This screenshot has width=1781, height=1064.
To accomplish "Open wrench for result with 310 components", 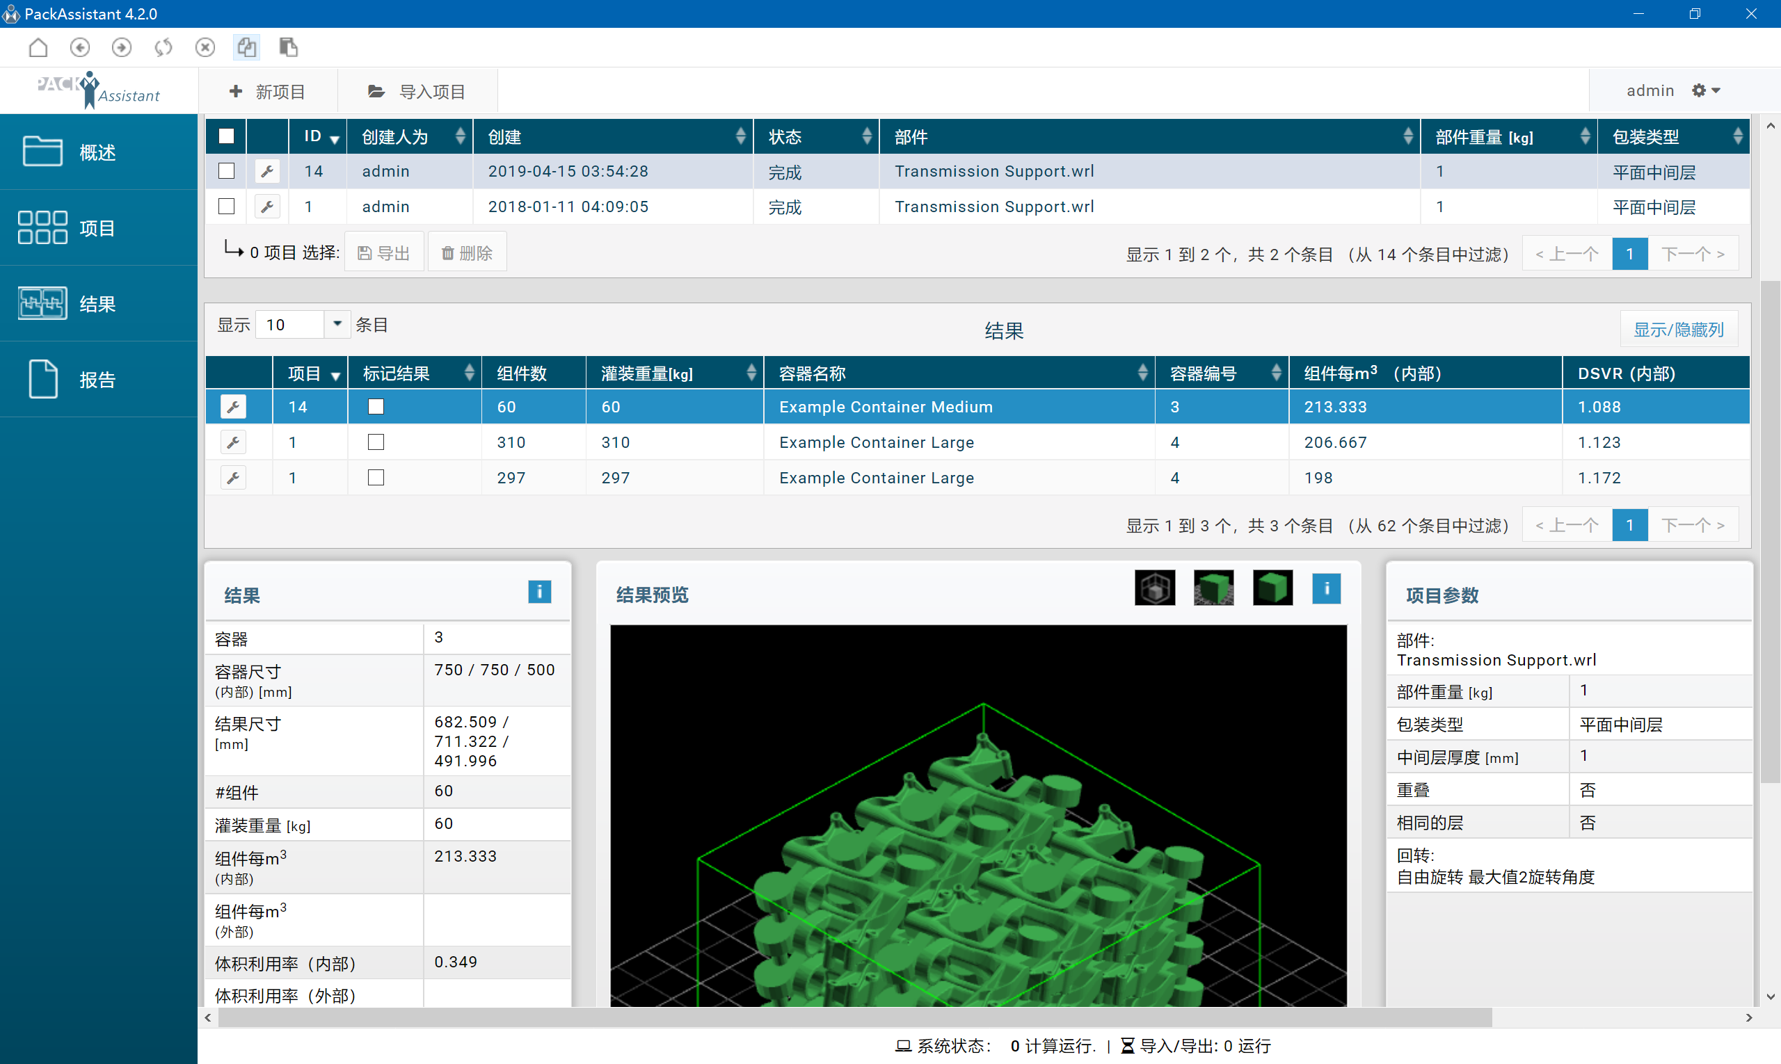I will pyautogui.click(x=233, y=442).
